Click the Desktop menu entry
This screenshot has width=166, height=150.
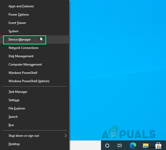[35, 144]
